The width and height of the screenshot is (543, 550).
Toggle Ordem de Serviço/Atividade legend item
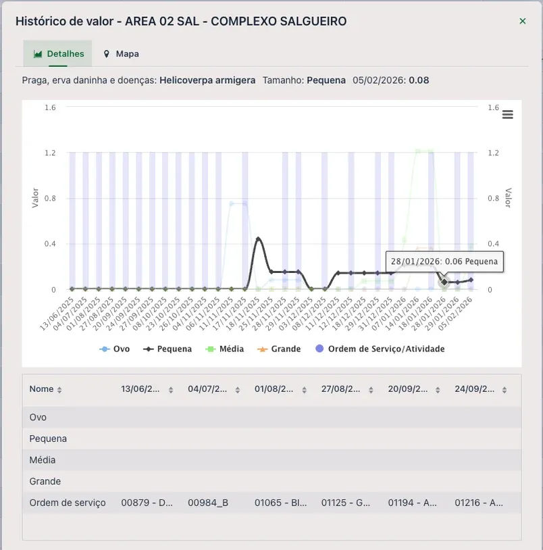[x=380, y=349]
